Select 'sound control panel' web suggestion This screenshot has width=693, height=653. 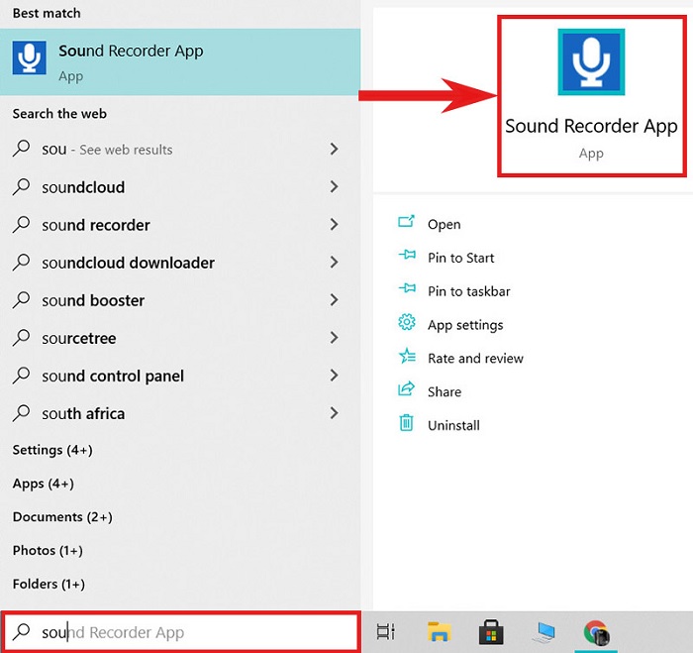click(x=113, y=377)
